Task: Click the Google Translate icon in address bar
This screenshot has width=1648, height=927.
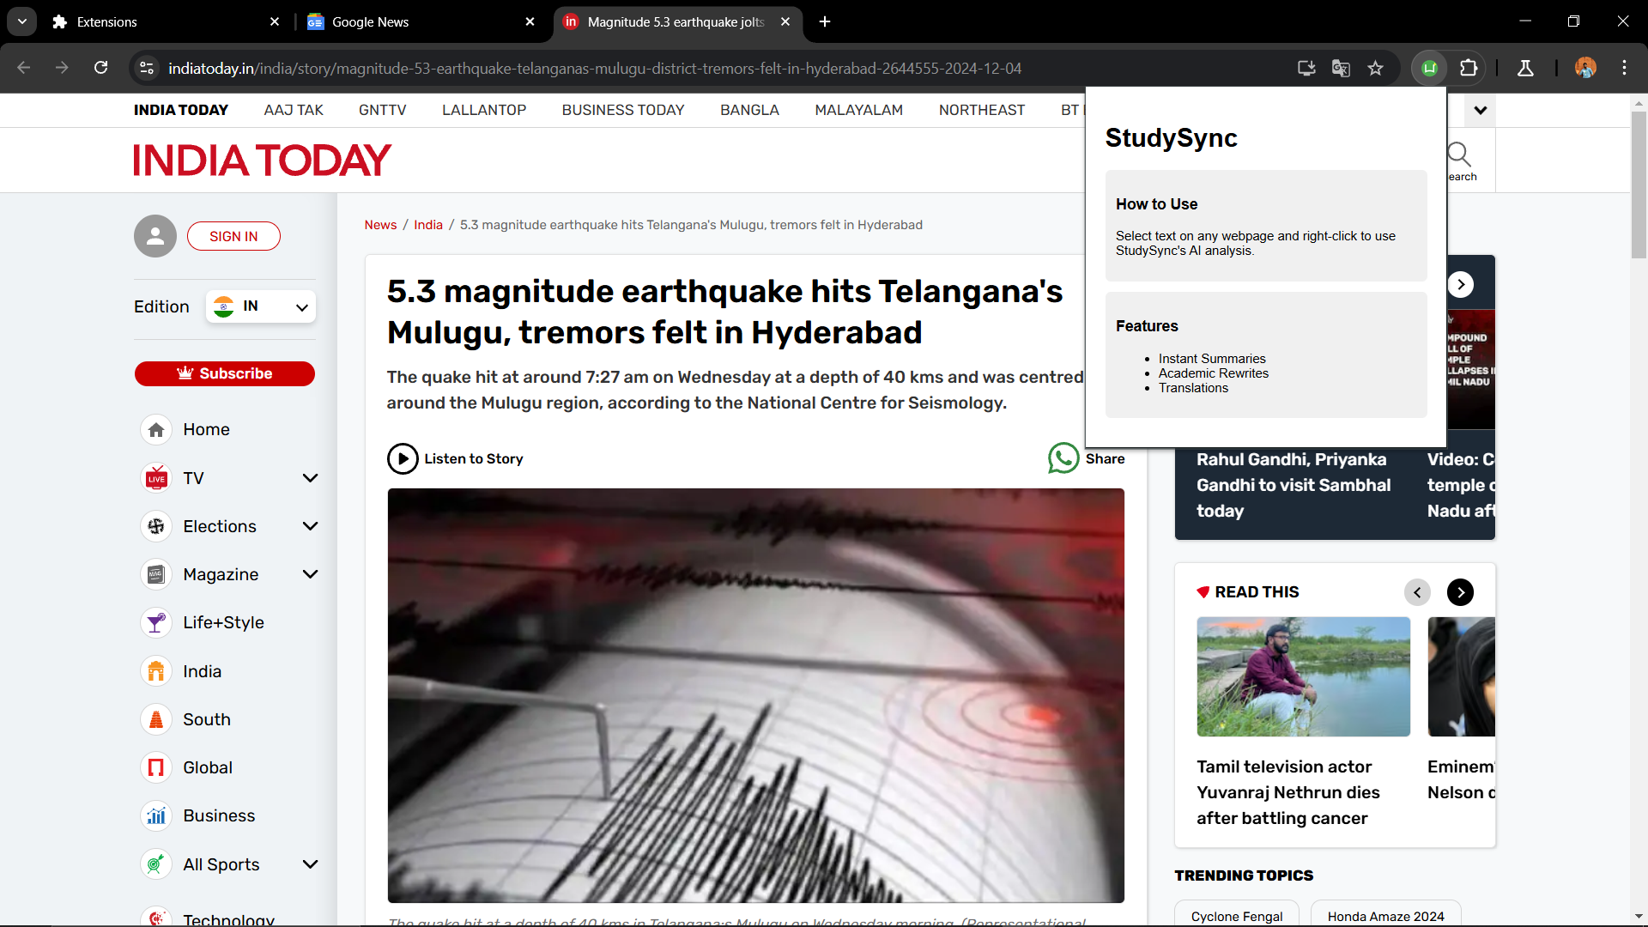Action: pos(1341,69)
